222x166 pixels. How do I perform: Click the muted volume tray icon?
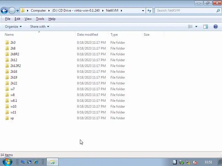click(195, 162)
